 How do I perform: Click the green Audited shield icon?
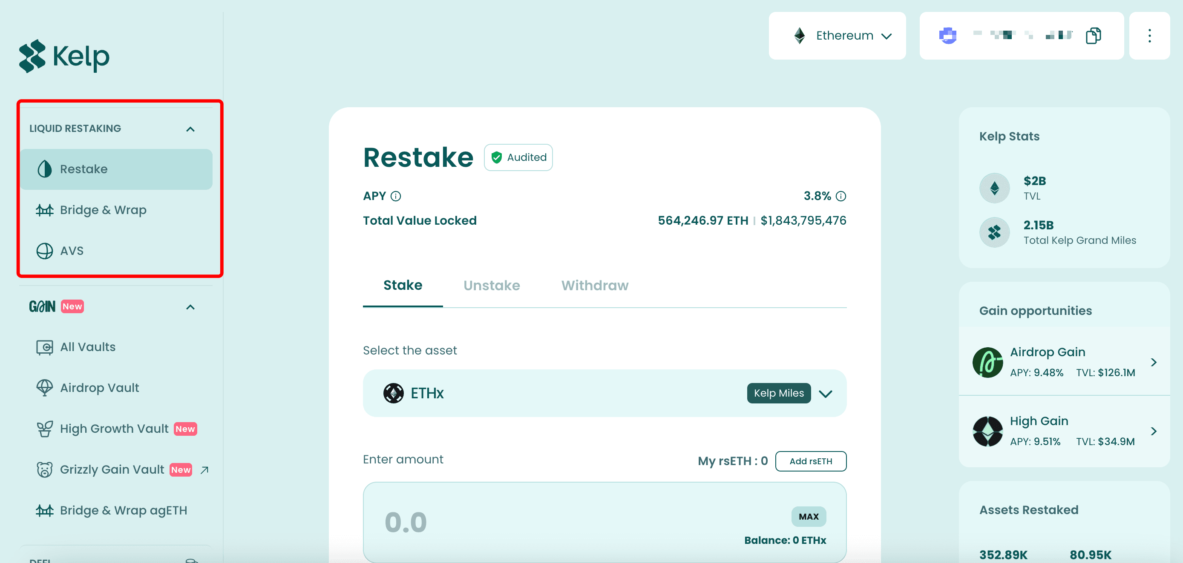tap(496, 157)
